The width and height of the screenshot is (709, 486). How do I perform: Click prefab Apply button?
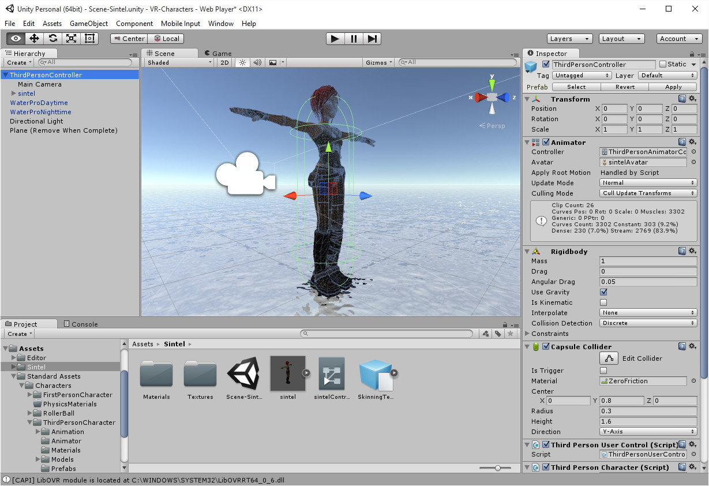(x=673, y=87)
